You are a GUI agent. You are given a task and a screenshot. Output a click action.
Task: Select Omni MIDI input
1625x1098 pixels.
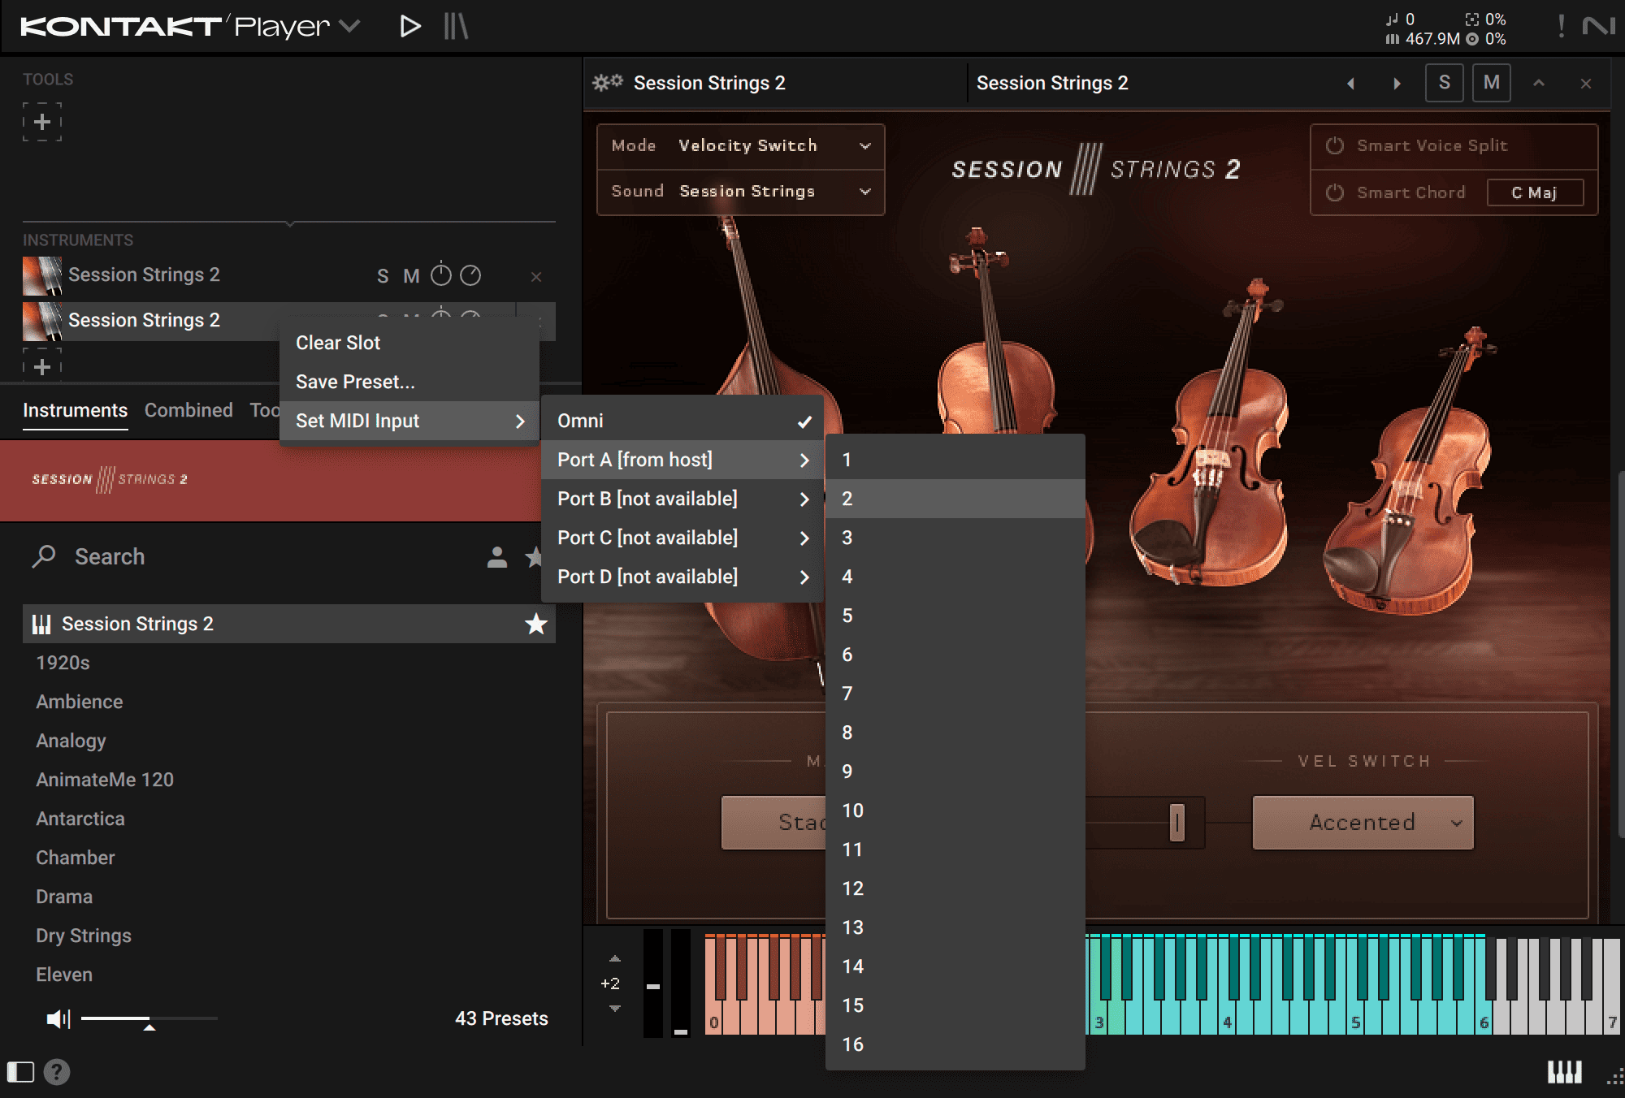coord(682,421)
